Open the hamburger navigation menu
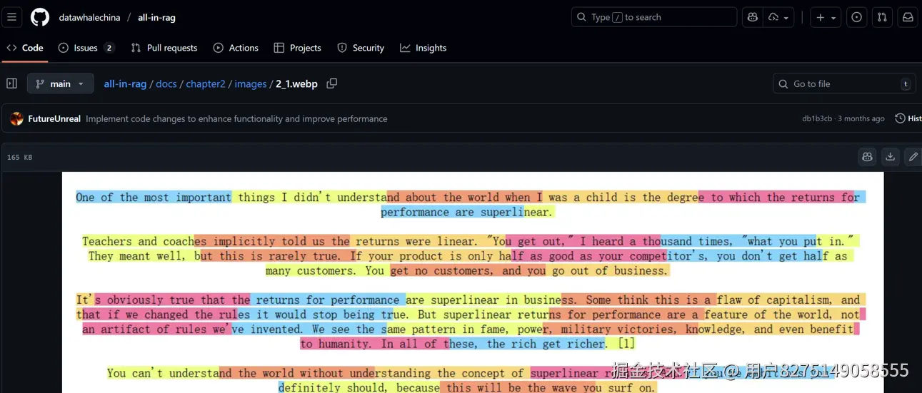This screenshot has height=393, width=922. point(11,17)
